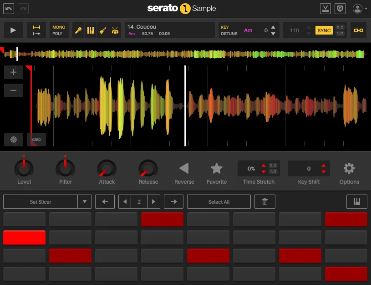Click the Set Slicer button
Image resolution: width=371 pixels, height=285 pixels.
pos(41,202)
